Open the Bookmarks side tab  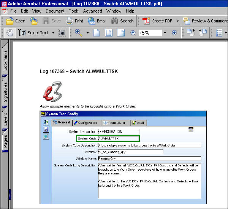click(5, 60)
